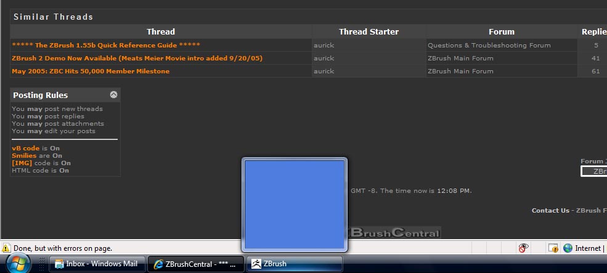Open the Windows Start orb

[18, 264]
